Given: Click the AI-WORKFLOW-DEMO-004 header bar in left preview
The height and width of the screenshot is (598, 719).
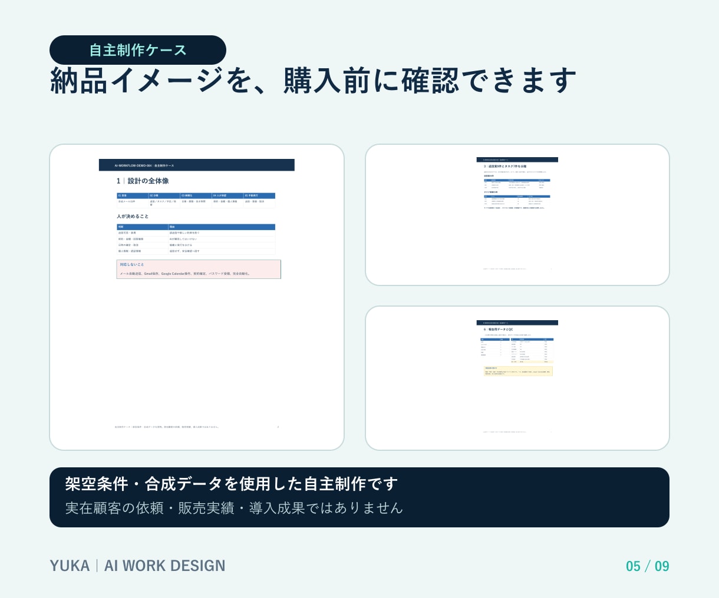Looking at the screenshot, I should click(x=196, y=165).
